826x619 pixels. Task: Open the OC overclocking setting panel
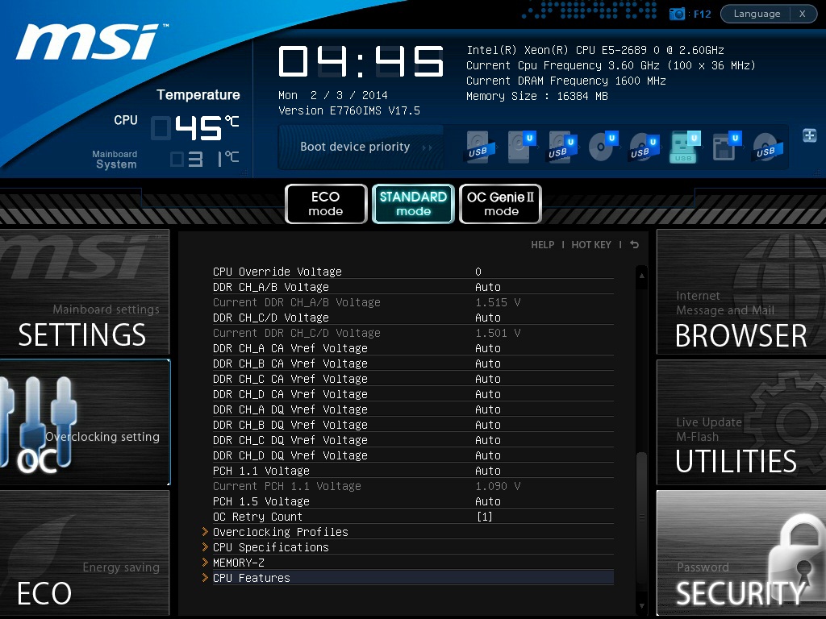click(84, 422)
